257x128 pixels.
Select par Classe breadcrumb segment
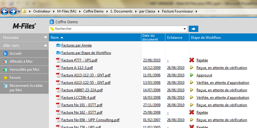pos(147,11)
